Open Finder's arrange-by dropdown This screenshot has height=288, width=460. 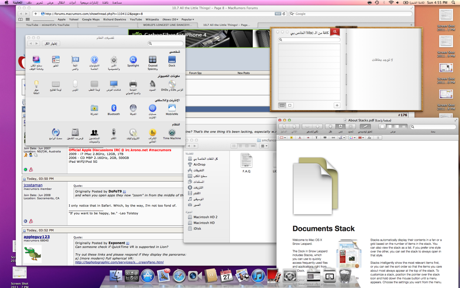click(x=264, y=146)
